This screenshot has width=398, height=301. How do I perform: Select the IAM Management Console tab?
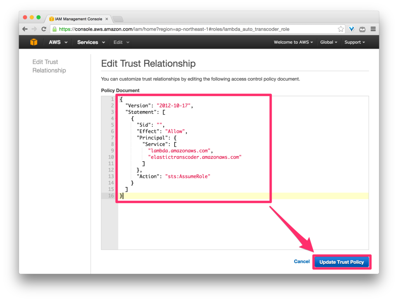click(79, 19)
